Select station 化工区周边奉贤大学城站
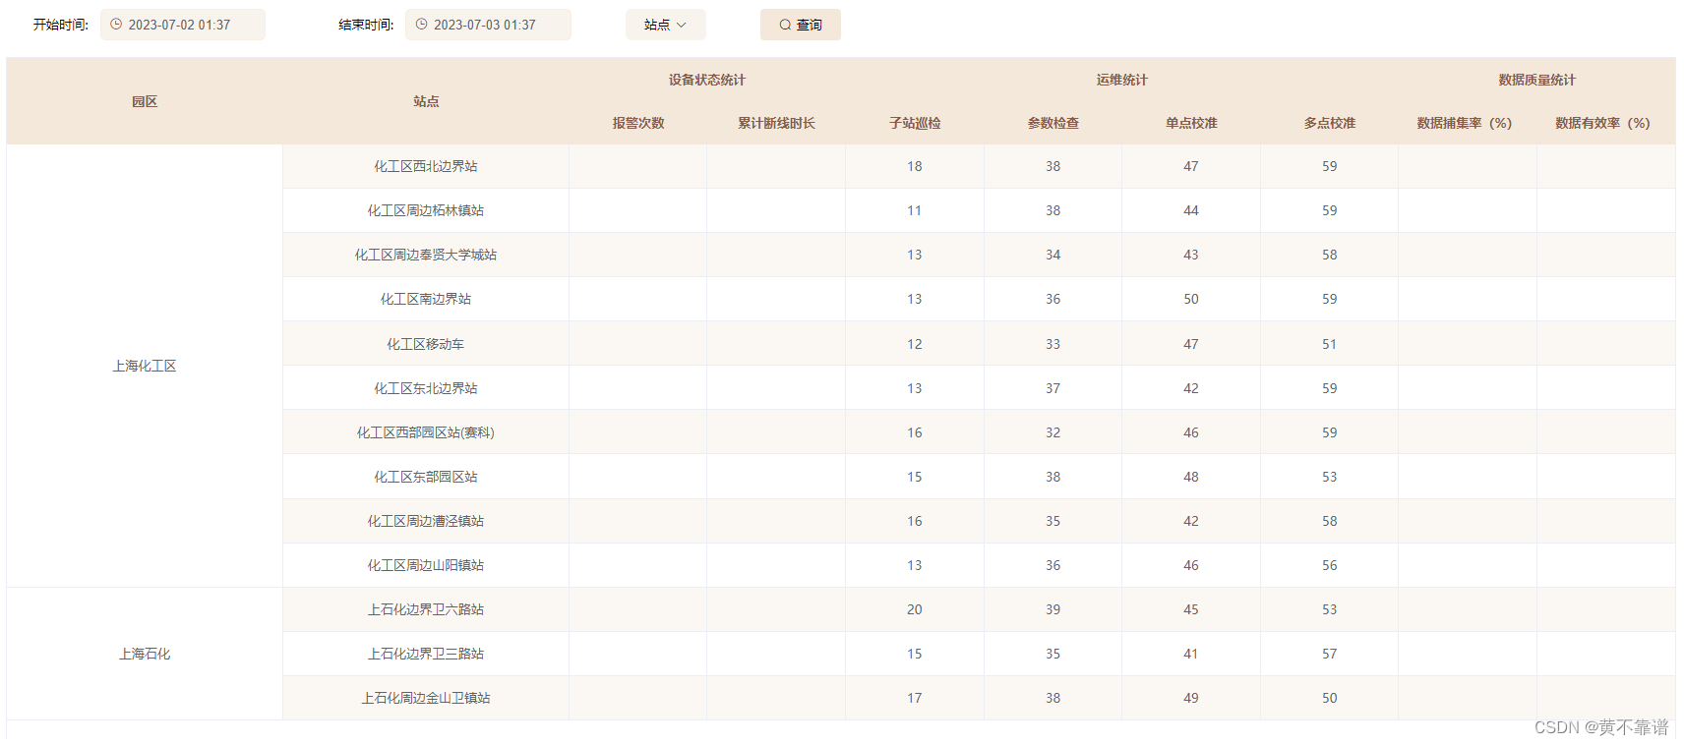Screen dimensions: 1684x745 426,255
